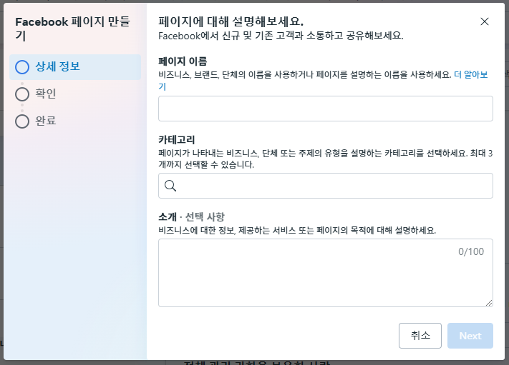Click the Facebook 페이지 만들기 title
Viewport: 509px width, 365px height.
(x=73, y=29)
